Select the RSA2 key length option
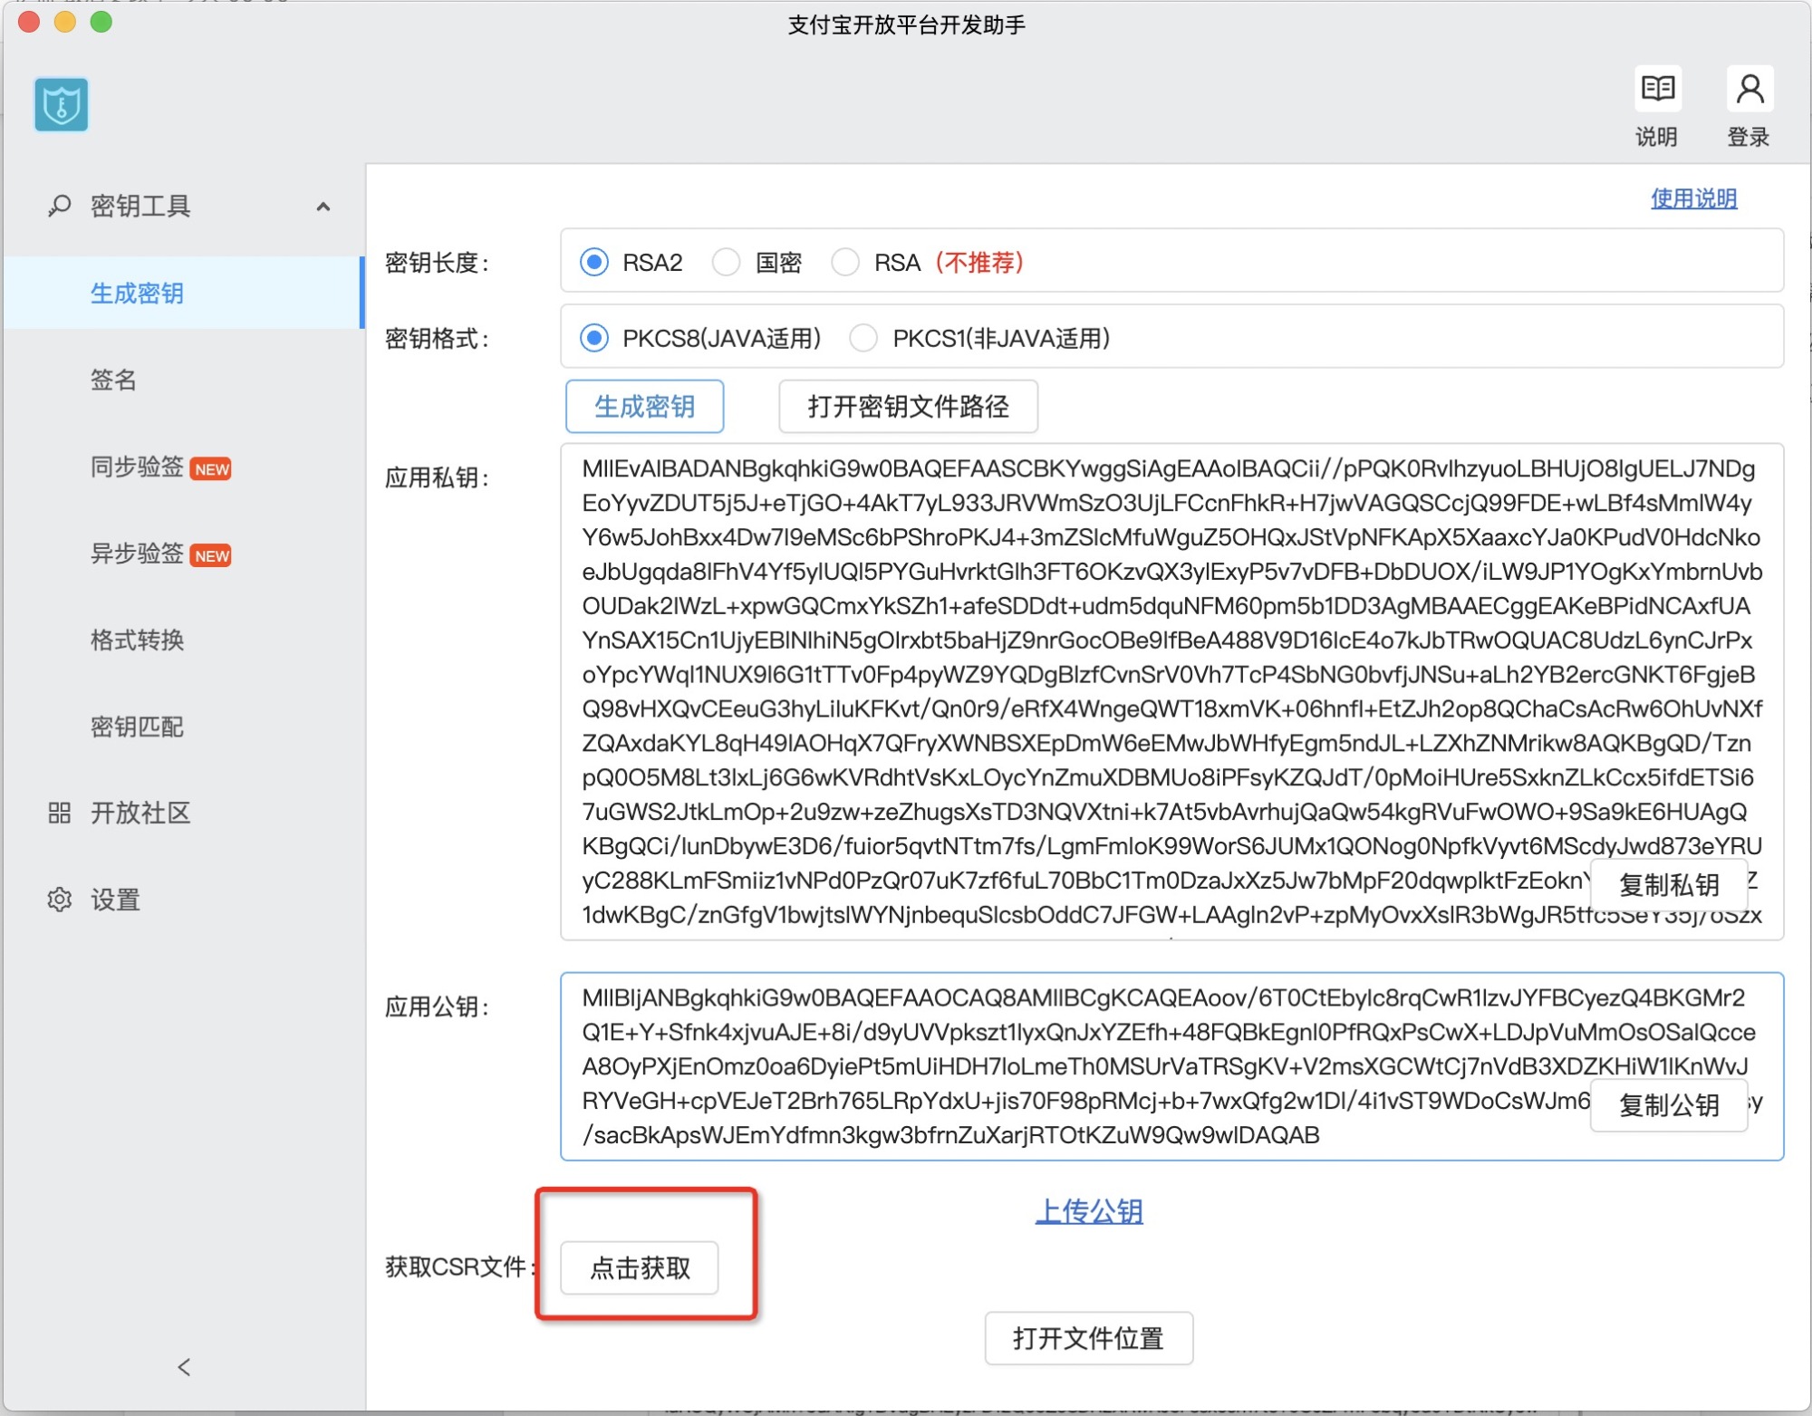1812x1416 pixels. [594, 263]
